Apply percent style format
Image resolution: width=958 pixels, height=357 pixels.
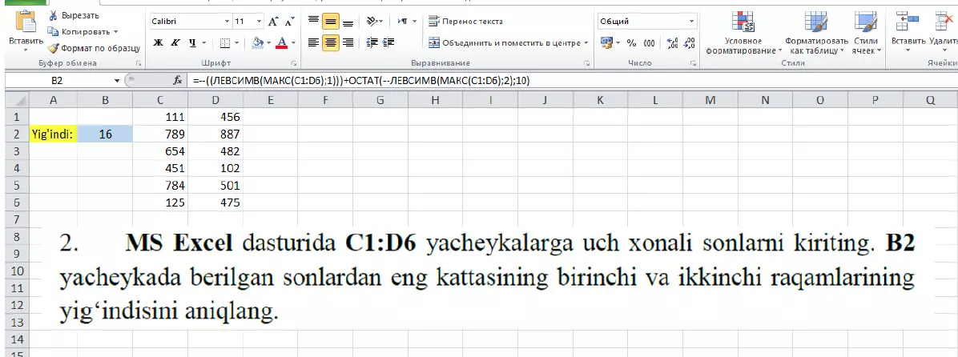click(631, 43)
